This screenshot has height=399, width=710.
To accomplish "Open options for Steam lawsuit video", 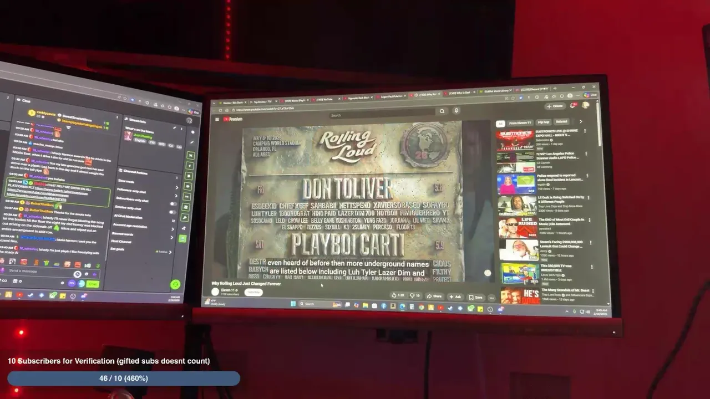I will [x=590, y=243].
